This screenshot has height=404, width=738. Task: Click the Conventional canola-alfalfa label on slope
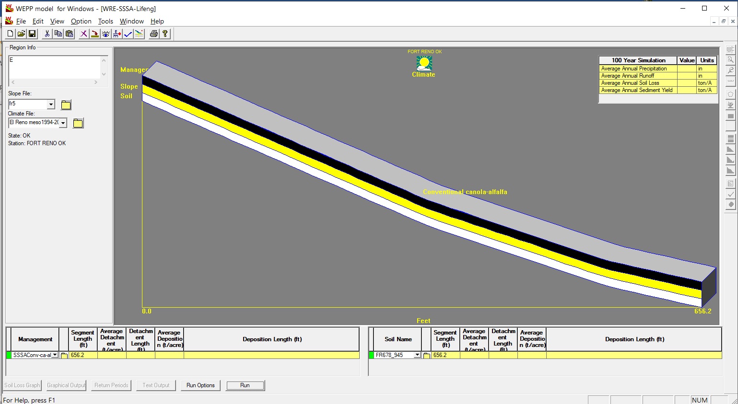[x=465, y=192]
